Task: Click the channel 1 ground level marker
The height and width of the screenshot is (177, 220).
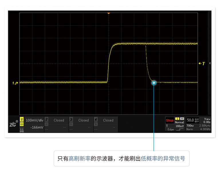Action: coord(15,83)
